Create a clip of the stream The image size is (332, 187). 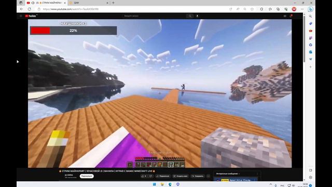click(x=181, y=176)
